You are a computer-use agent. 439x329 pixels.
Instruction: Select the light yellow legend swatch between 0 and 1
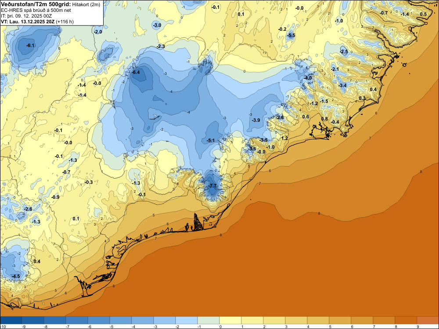(x=230, y=320)
